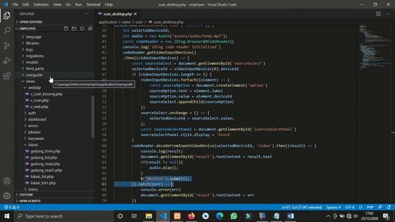
Task: Open File Explorer from taskbar
Action: [x=149, y=216]
